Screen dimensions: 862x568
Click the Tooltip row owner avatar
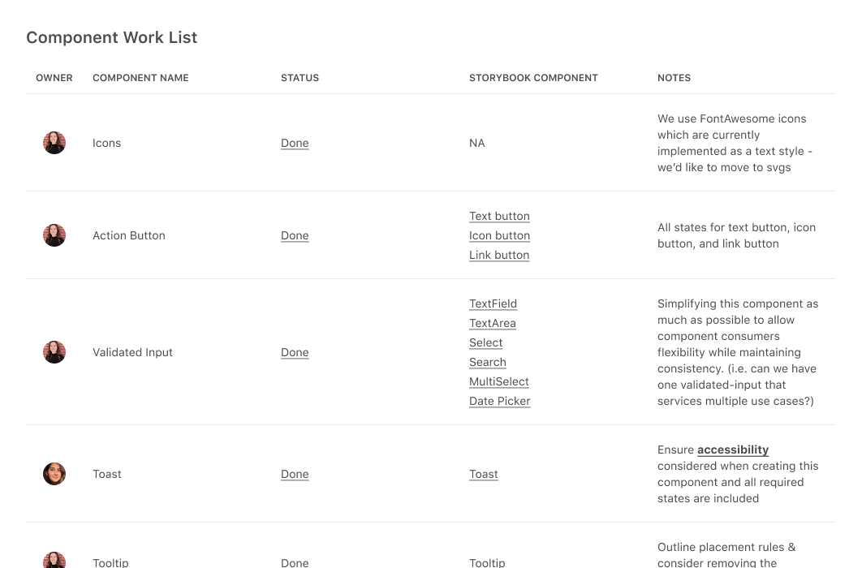point(54,560)
